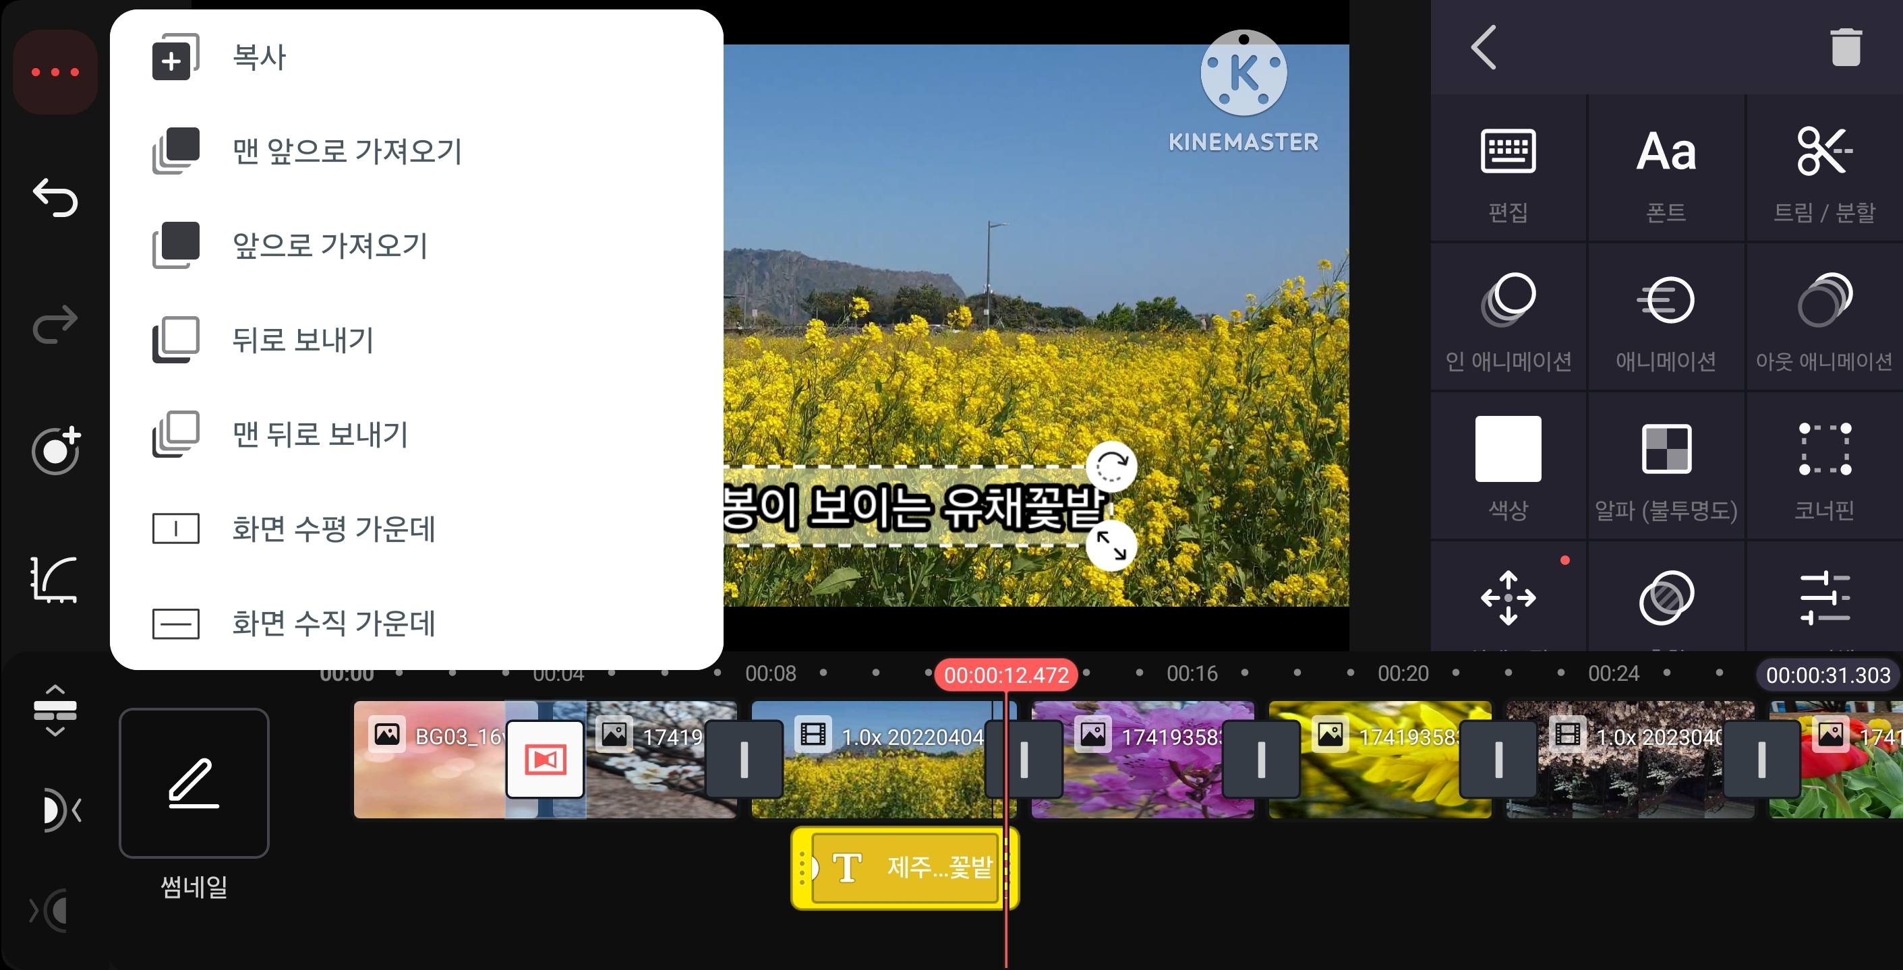Open the 인 애니메이션 option
Viewport: 1903px width, 970px height.
pos(1508,319)
